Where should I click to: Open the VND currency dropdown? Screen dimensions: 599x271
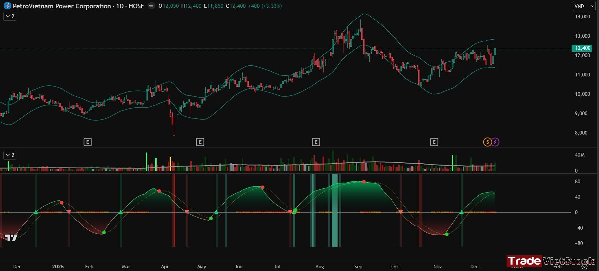[x=584, y=6]
